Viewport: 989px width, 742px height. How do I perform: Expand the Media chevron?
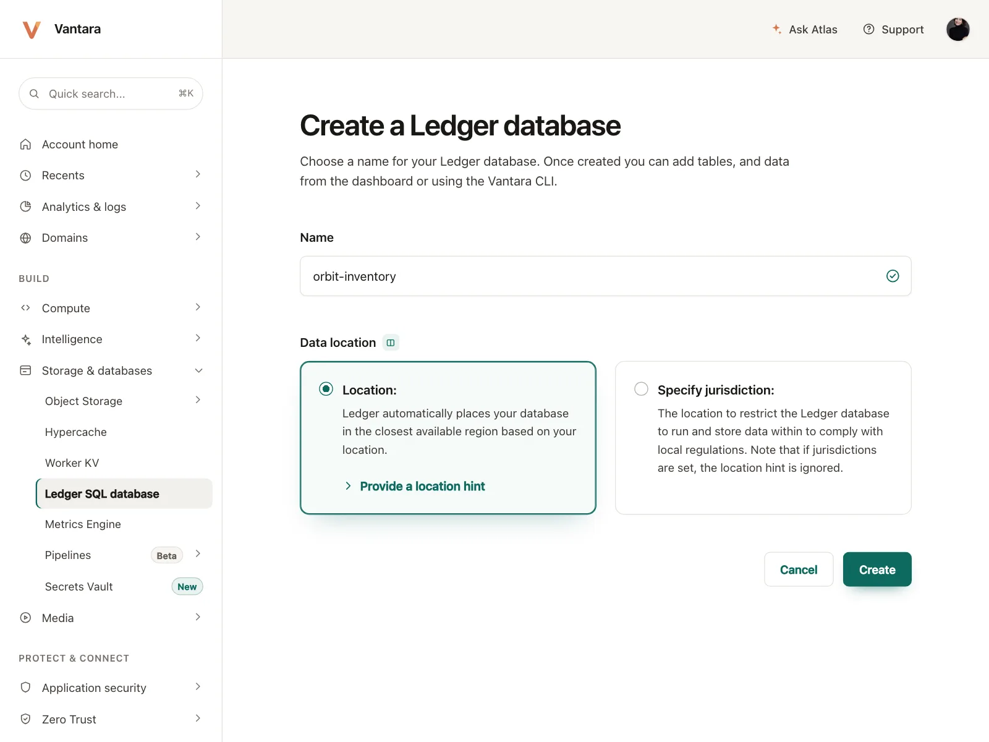[198, 617]
